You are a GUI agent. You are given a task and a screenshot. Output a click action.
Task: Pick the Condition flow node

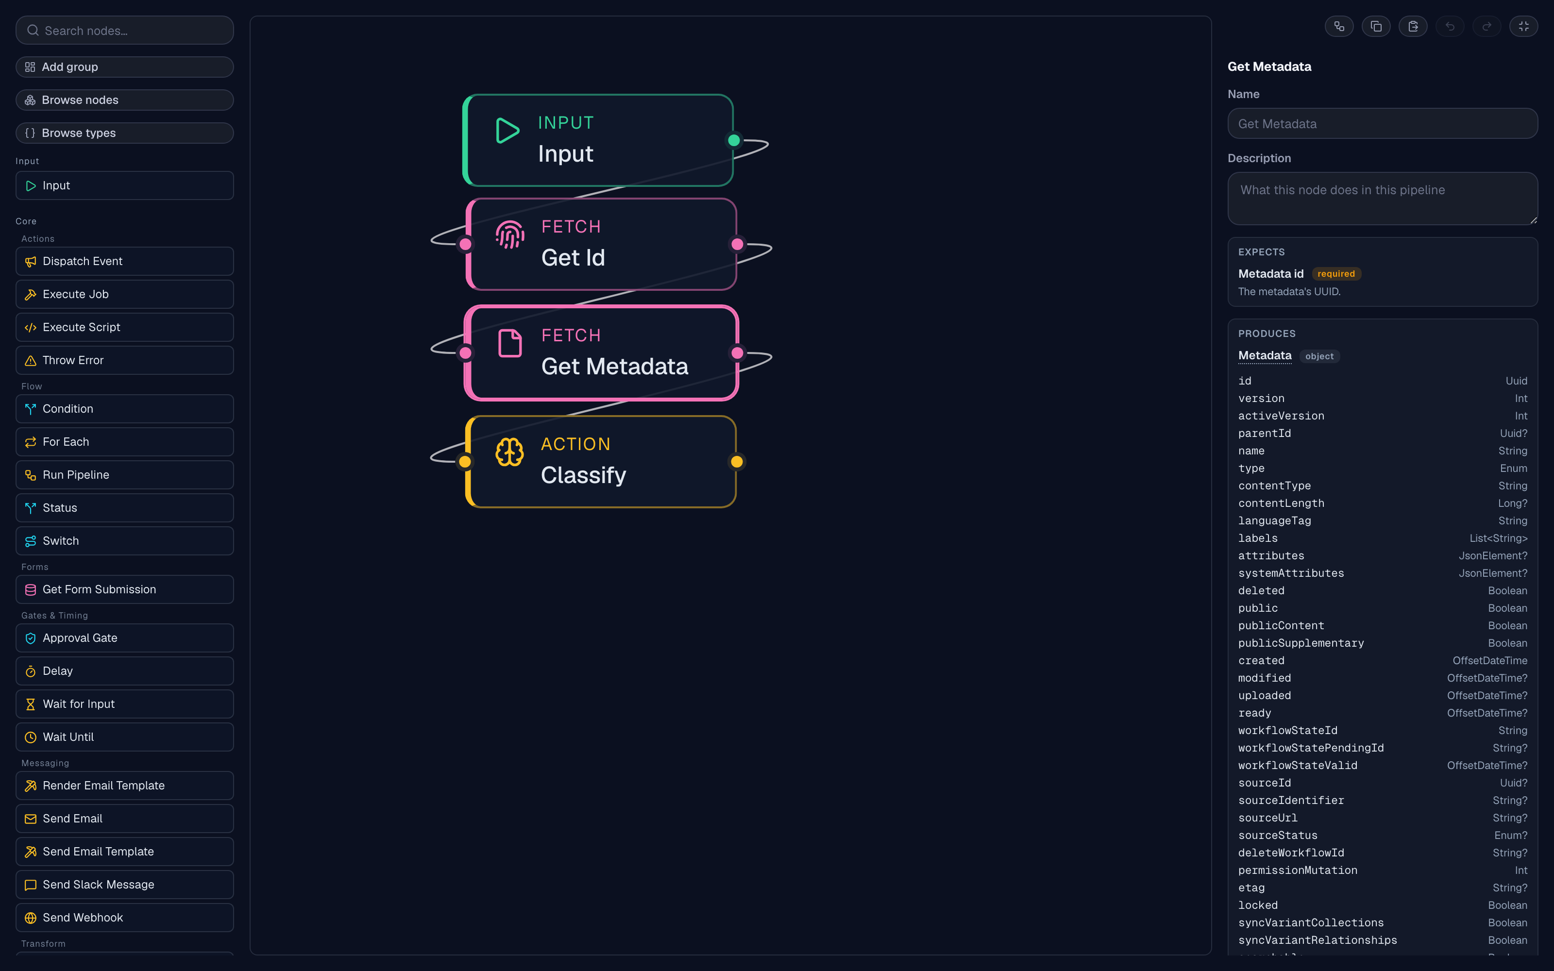tap(125, 409)
